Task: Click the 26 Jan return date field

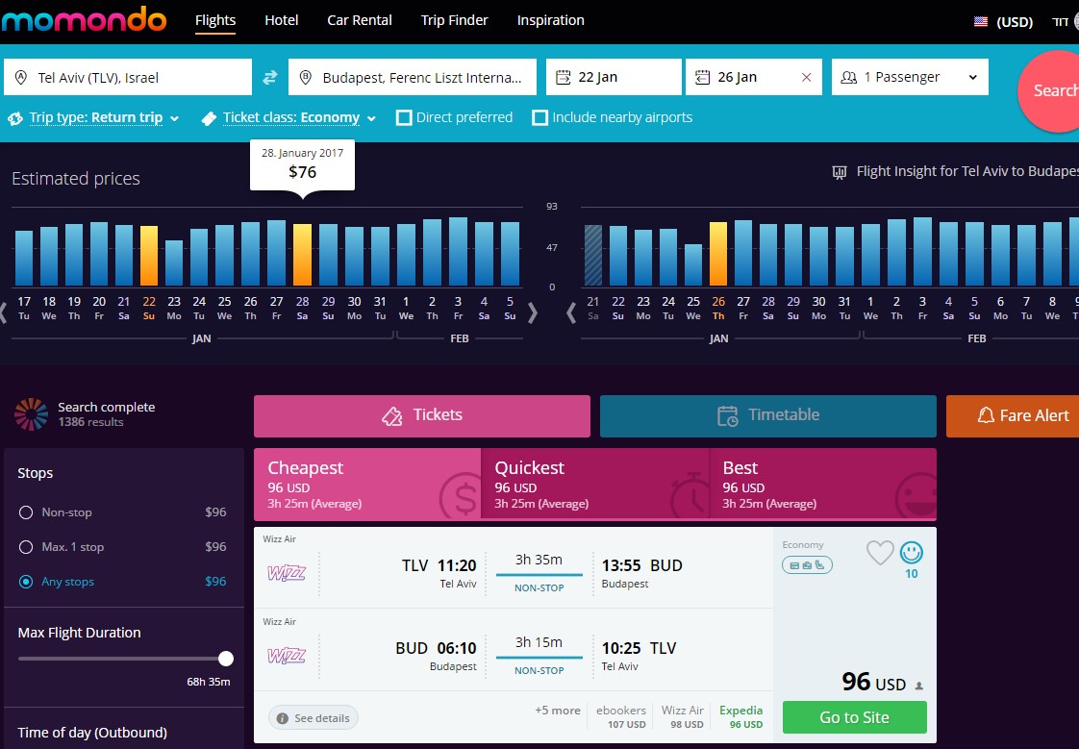Action: (x=754, y=77)
